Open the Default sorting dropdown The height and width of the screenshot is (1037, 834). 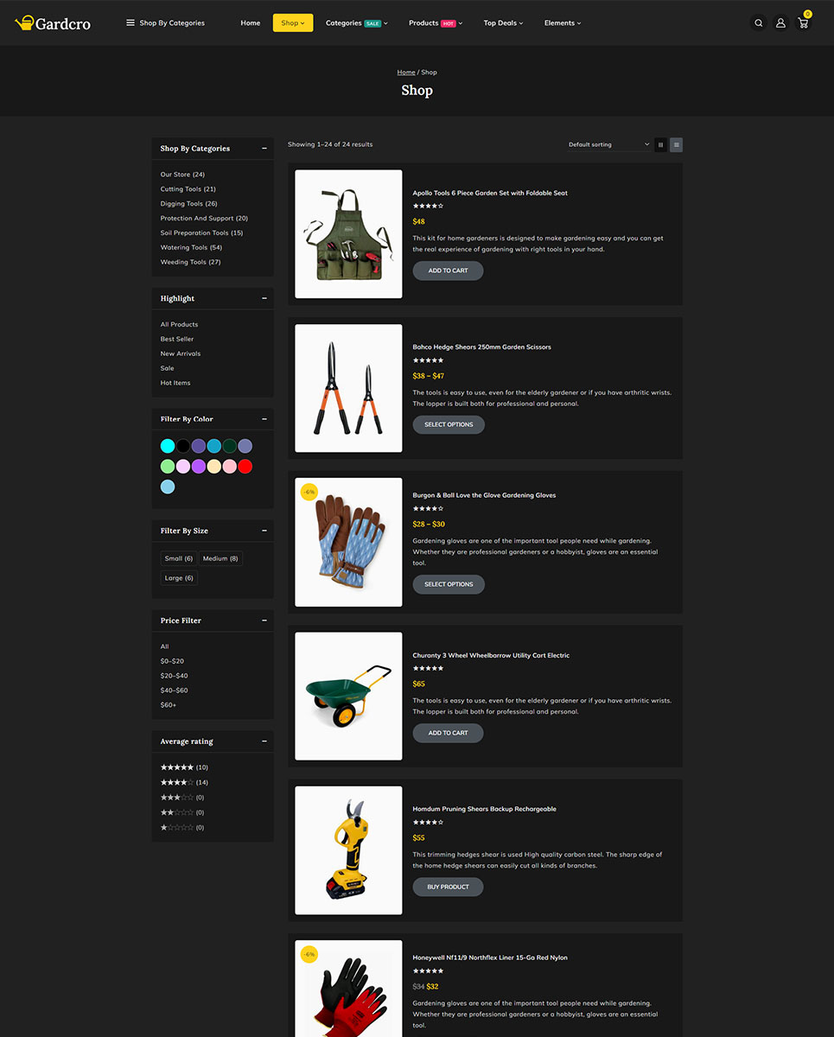(608, 145)
